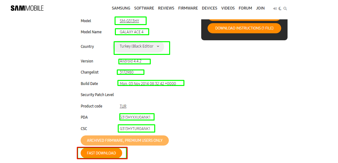The height and width of the screenshot is (163, 338).
Task: Click Download Instructions (1 File) button
Action: coord(244,28)
